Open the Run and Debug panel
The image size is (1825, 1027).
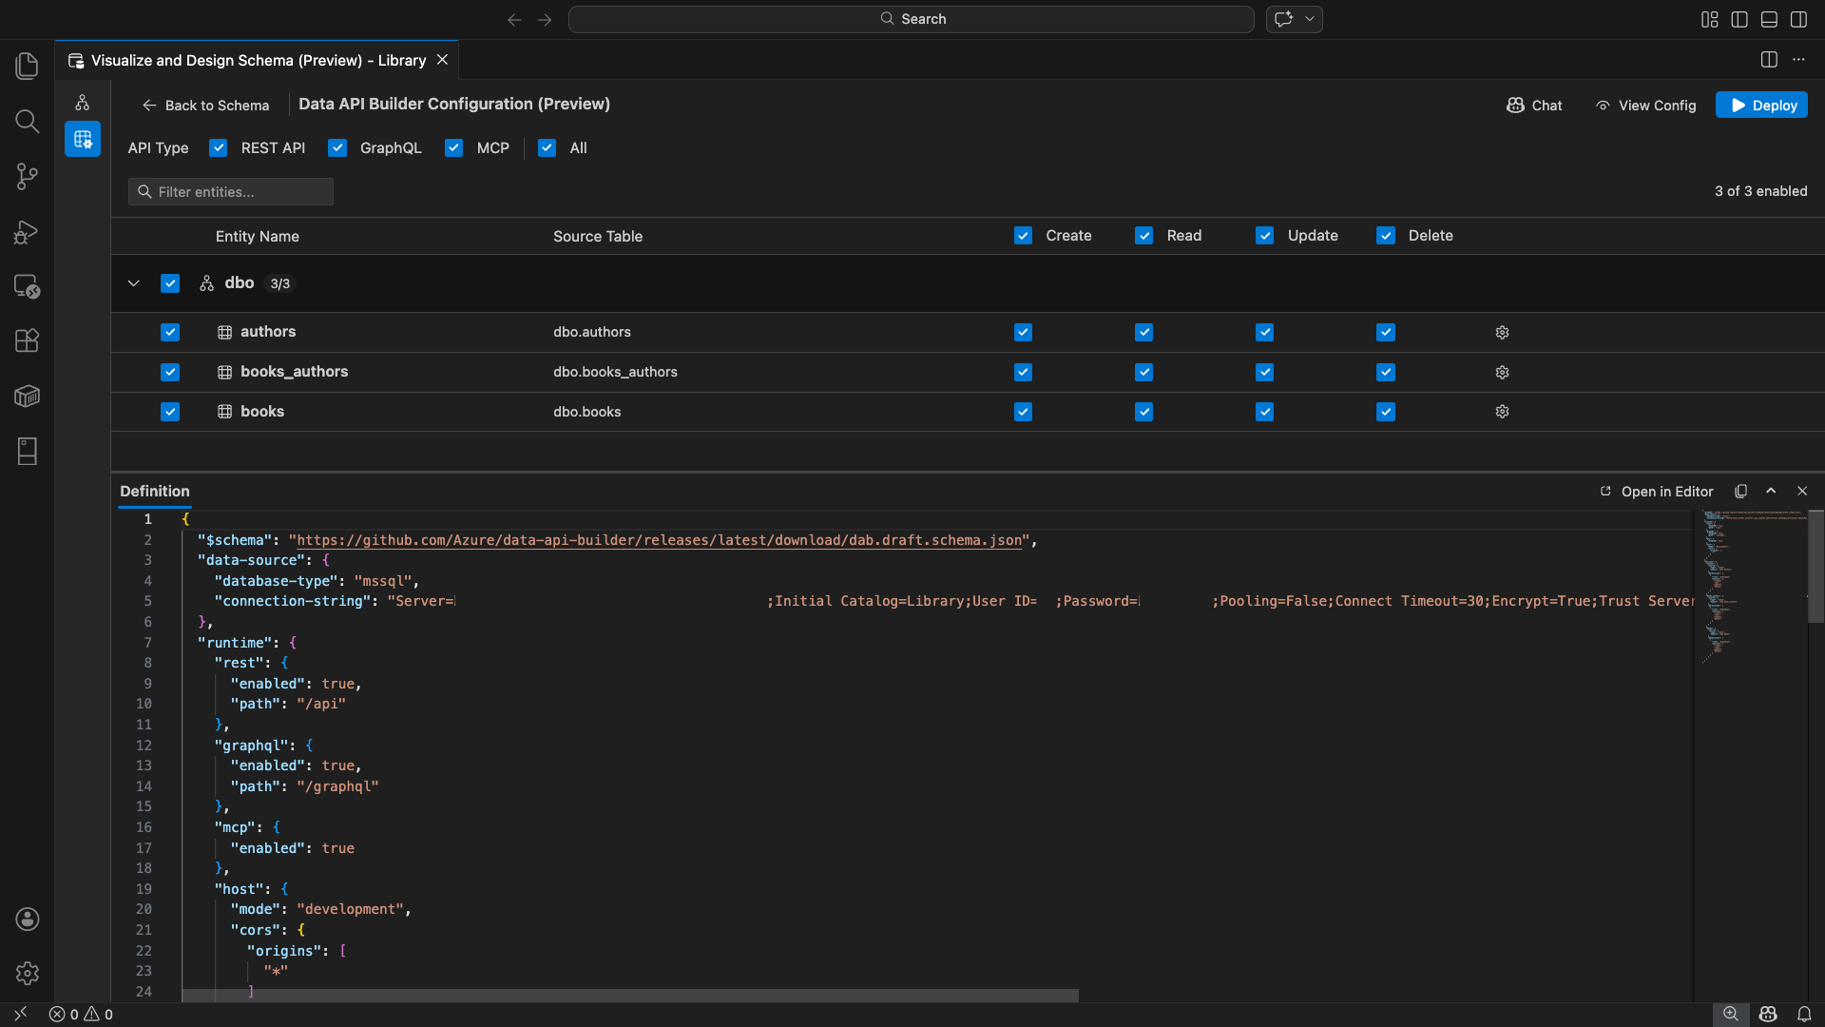point(27,232)
